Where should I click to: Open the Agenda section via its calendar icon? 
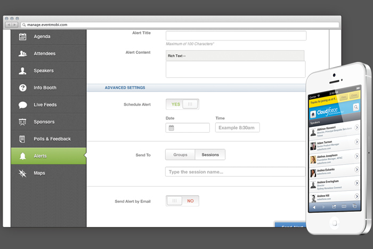(22, 36)
